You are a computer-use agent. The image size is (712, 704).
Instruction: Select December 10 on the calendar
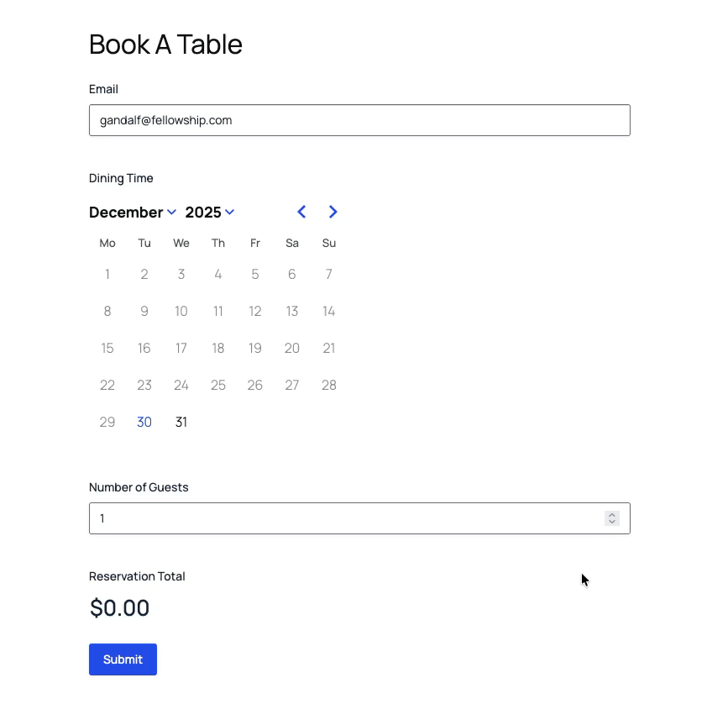coord(181,311)
